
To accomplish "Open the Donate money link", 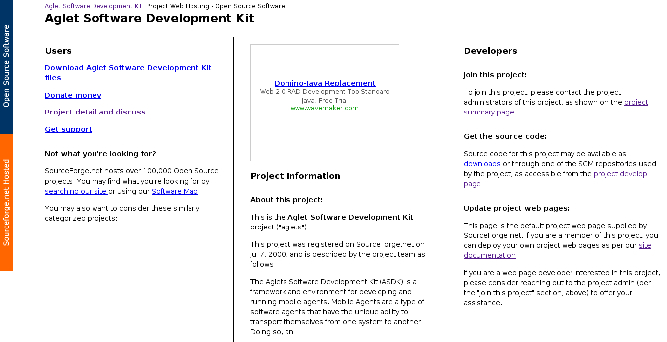I will 73,95.
